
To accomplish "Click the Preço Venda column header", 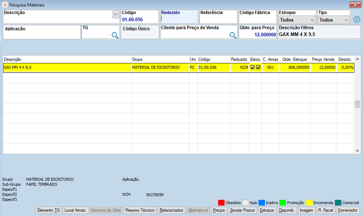I will 323,59.
